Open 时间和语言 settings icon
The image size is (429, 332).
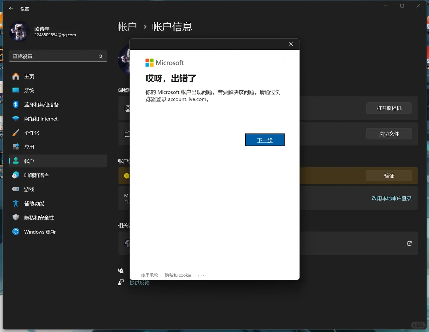tap(16, 175)
